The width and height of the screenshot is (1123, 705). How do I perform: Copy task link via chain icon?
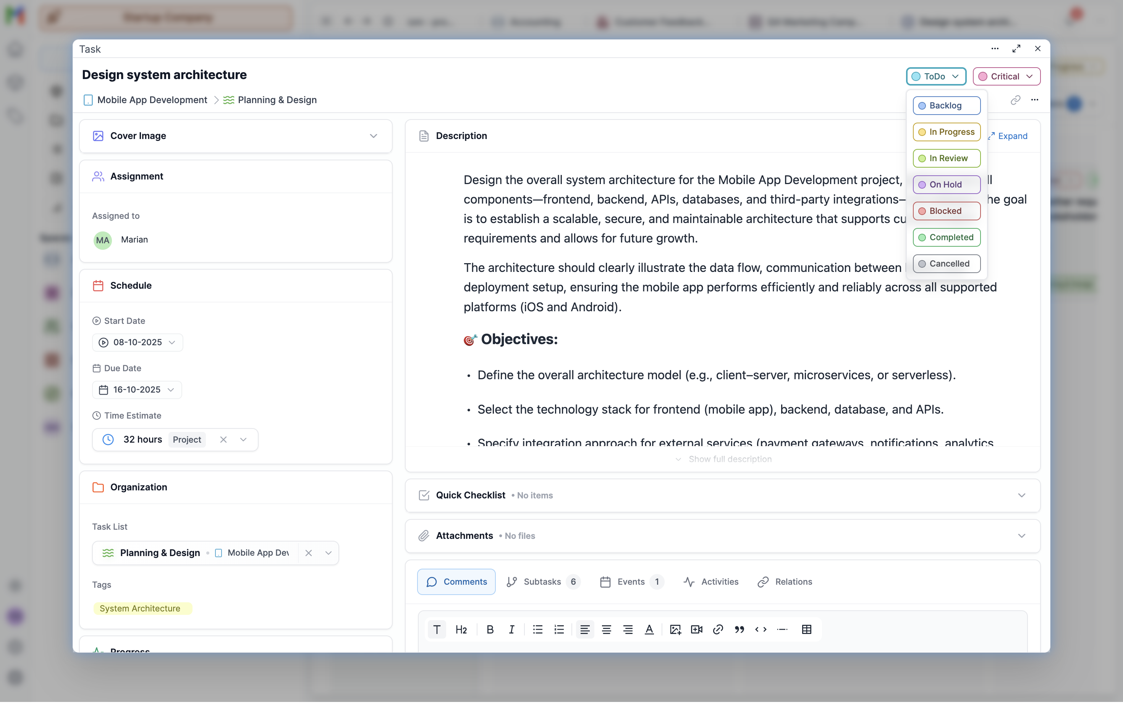pos(1015,100)
